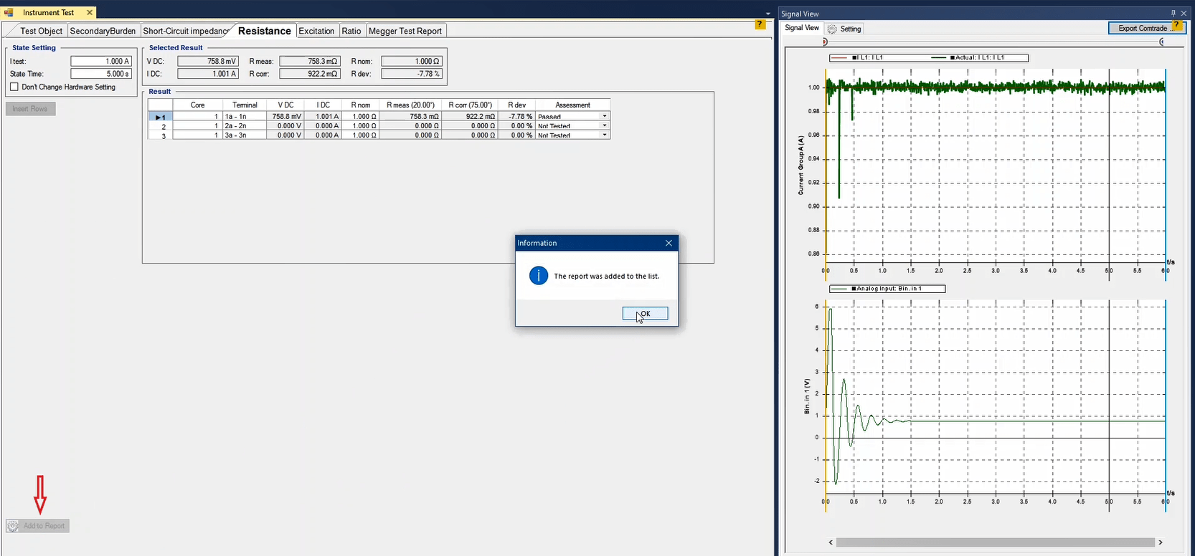Viewport: 1195px width, 556px height.
Task: Click the yellow help icon on the test pane
Action: 760,25
